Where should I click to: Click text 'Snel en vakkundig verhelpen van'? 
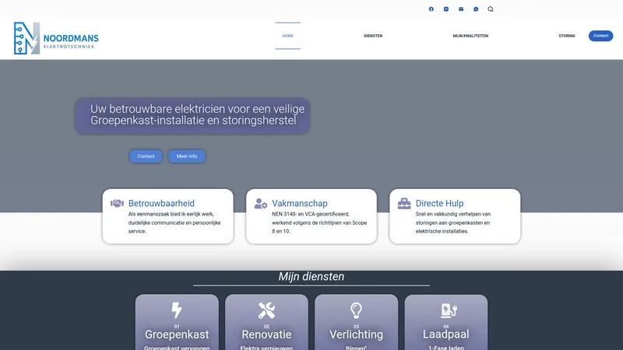pos(453,215)
